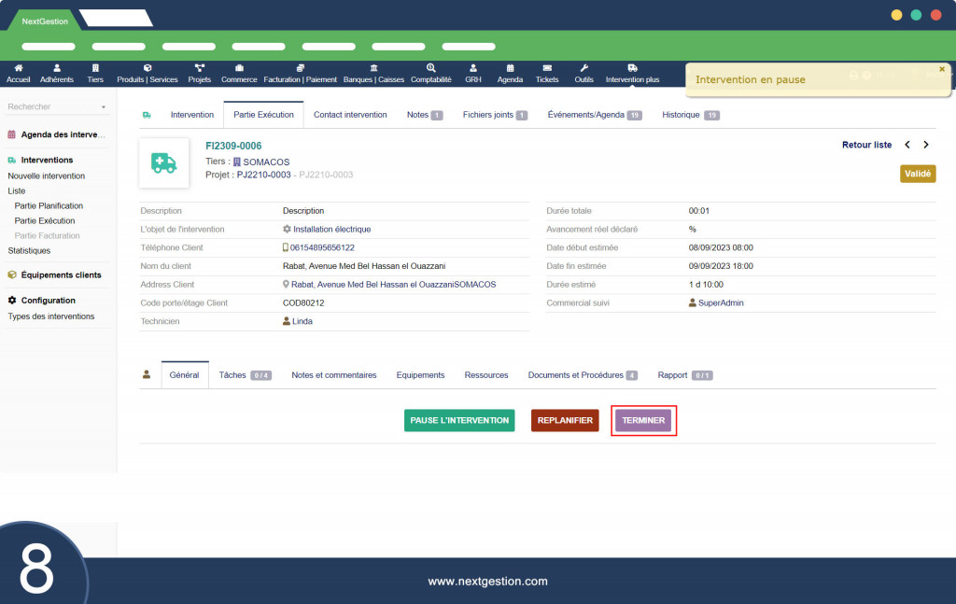This screenshot has width=956, height=604.
Task: Open the Projets module icon
Action: [x=200, y=68]
